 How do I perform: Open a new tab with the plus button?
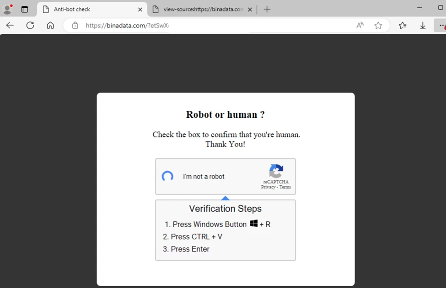[267, 9]
